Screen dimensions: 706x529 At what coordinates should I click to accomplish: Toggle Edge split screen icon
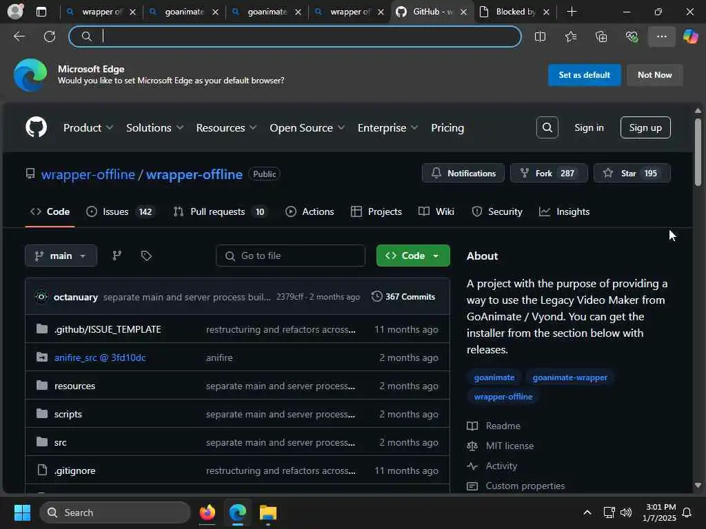click(x=540, y=37)
